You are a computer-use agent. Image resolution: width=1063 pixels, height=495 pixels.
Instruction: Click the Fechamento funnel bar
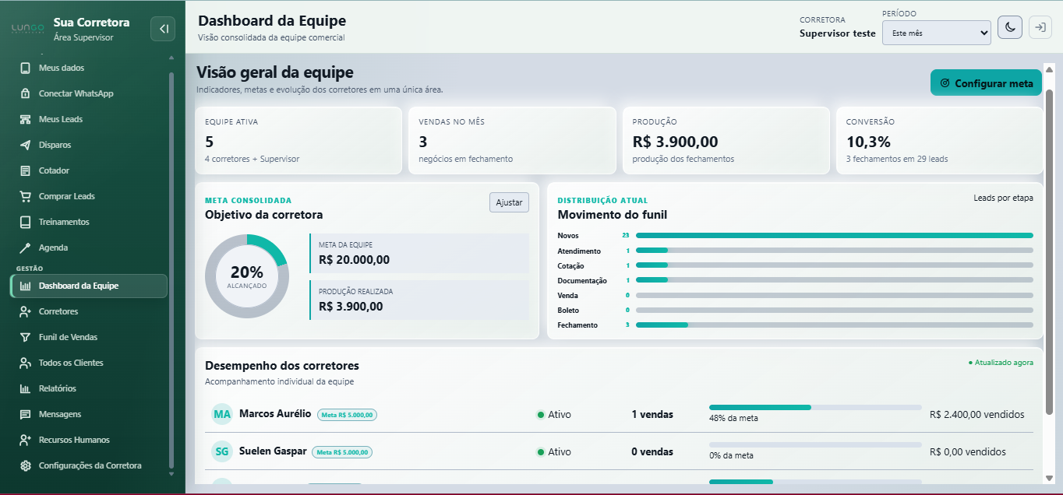[835, 325]
